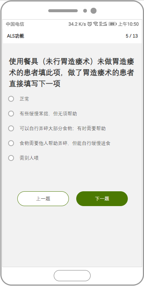144x286 pixels.
Task: Tap the small proximity sensor dot
Action: tap(85, 11)
